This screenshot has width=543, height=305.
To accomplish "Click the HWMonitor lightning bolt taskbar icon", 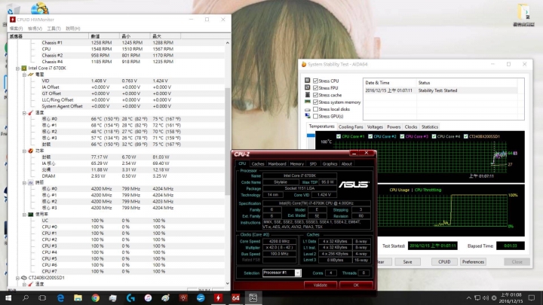I will pos(218,297).
